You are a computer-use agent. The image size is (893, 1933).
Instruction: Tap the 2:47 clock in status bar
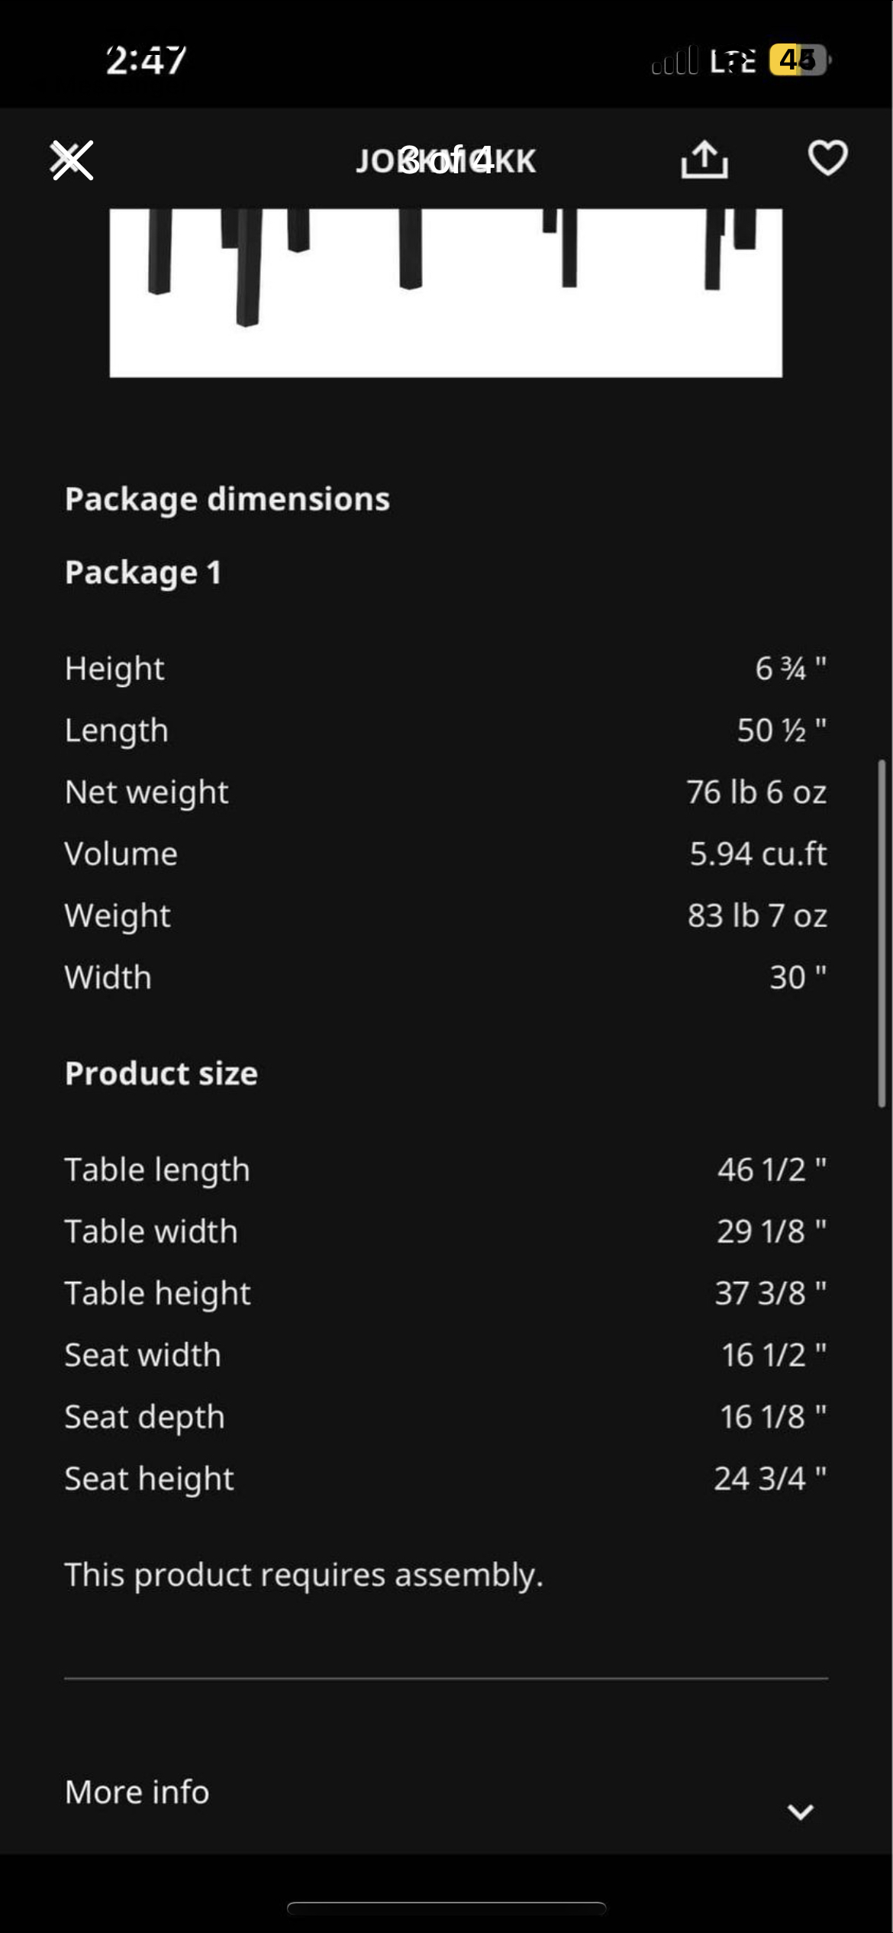pos(146,60)
